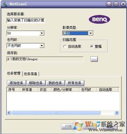The width and height of the screenshot is (127, 134).
Task: Close the NetScanC window
Action: click(x=123, y=4)
